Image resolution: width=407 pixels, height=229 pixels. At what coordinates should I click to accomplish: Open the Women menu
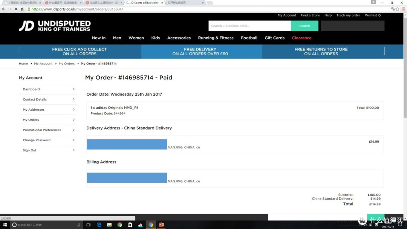pyautogui.click(x=136, y=38)
